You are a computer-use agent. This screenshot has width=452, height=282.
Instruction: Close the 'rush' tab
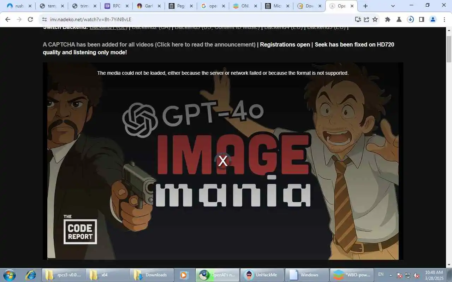[30, 6]
